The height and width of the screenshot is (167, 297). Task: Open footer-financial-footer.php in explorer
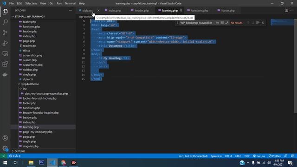click(x=39, y=98)
